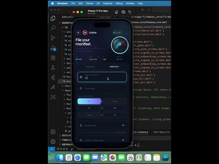Click the remote window status bar button
Screen dimensions: 219x164
click(51, 149)
